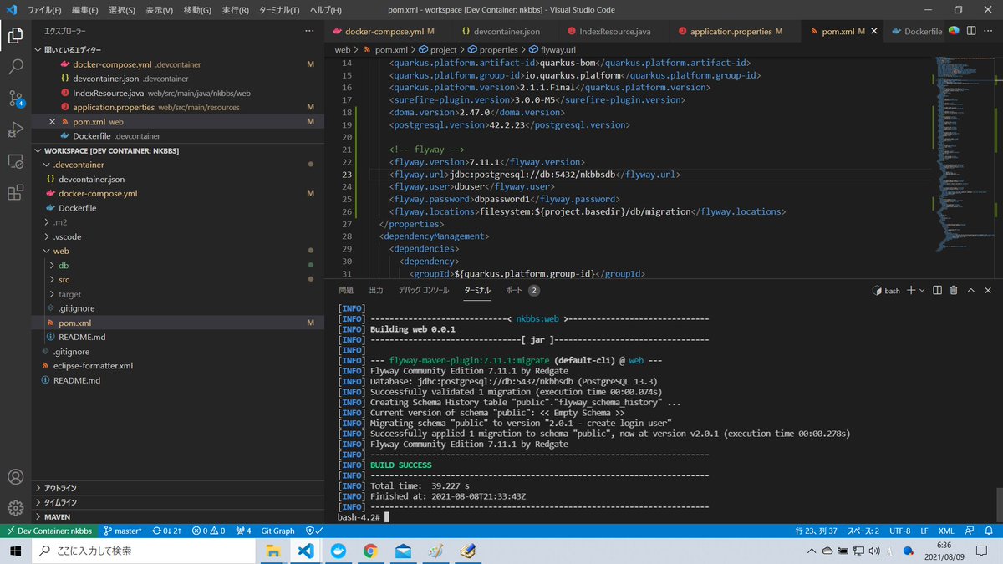Click the UTF-8 encoding status item
This screenshot has width=1003, height=564.
(900, 531)
